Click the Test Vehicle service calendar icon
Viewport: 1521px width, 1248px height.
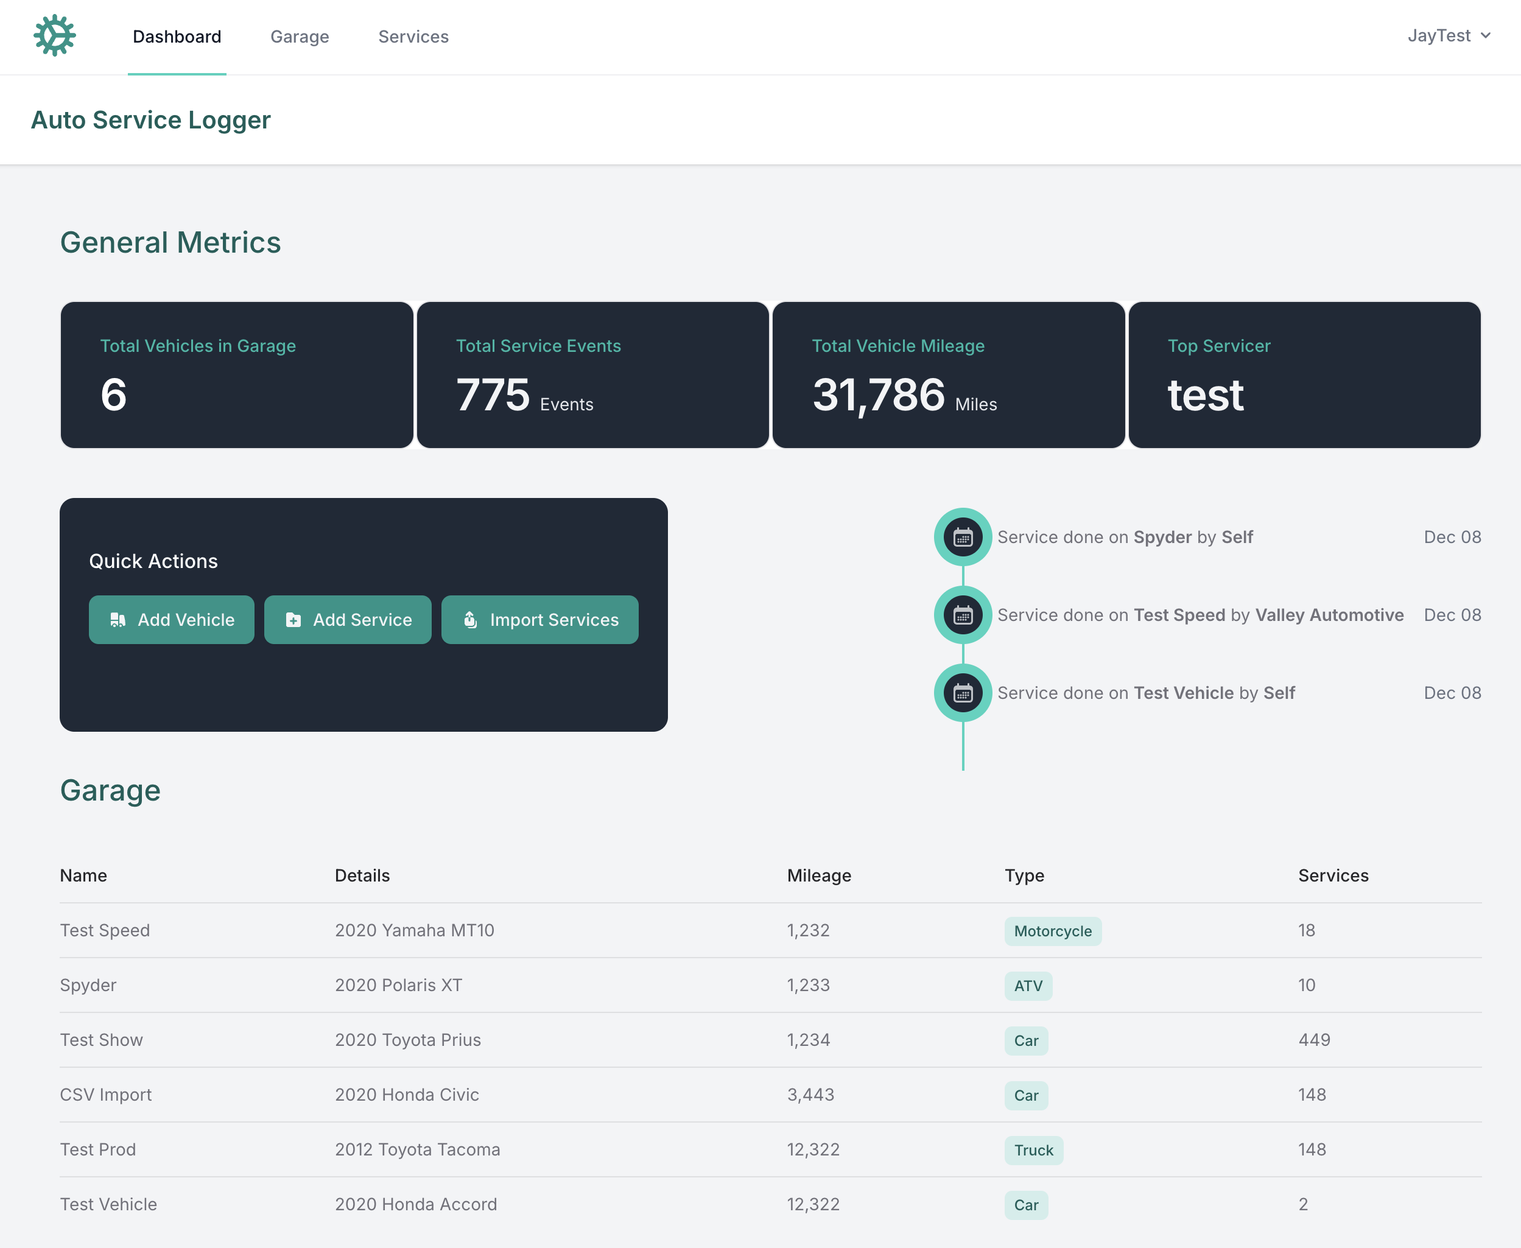coord(962,693)
